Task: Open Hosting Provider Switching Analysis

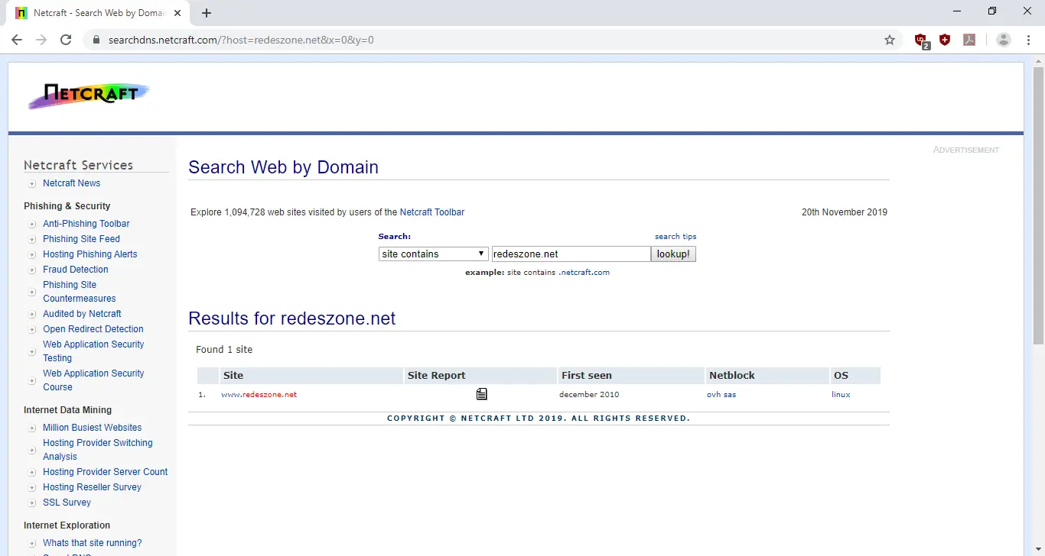Action: (x=98, y=450)
